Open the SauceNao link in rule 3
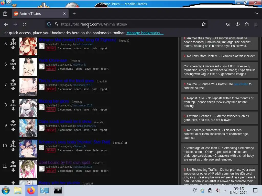Screen dimensions: 262x196 241,84
